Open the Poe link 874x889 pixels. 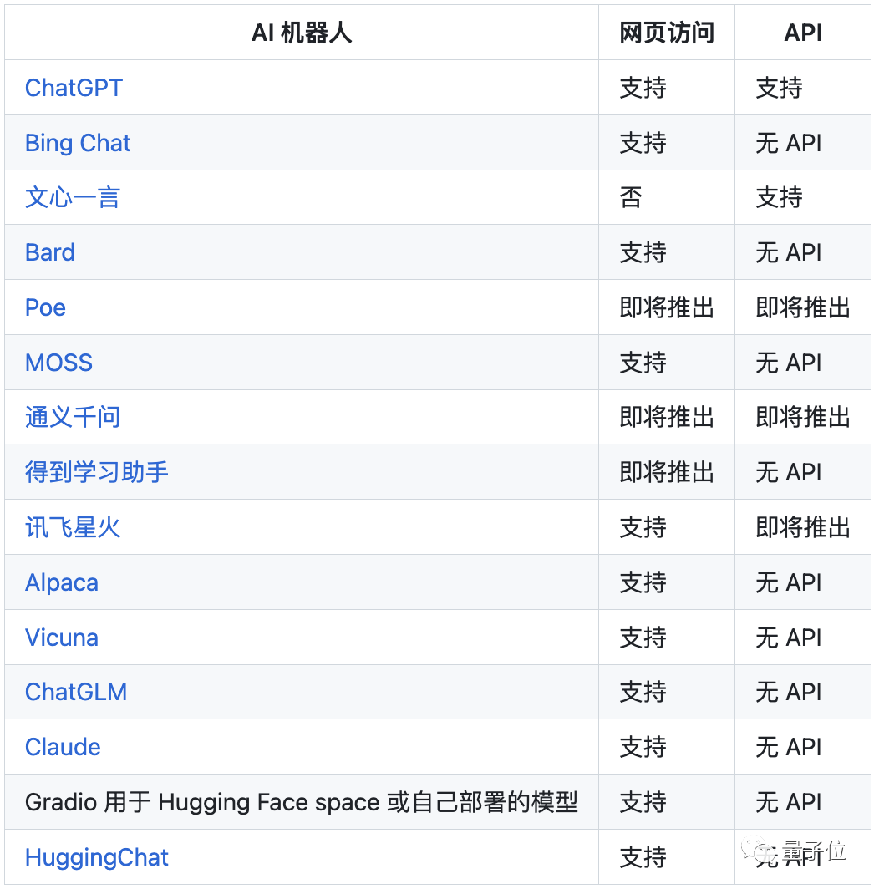point(44,307)
